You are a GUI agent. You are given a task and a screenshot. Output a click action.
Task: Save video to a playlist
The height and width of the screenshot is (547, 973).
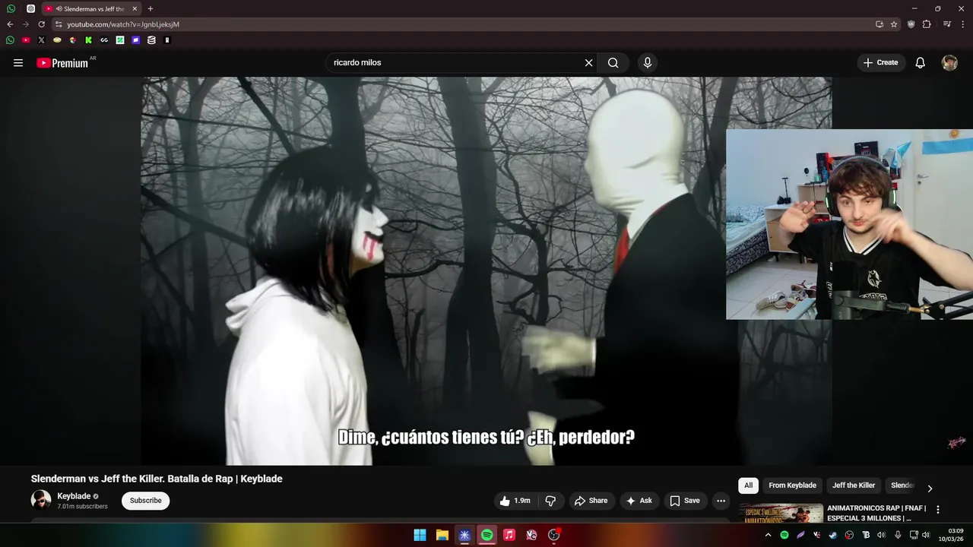[x=685, y=501]
